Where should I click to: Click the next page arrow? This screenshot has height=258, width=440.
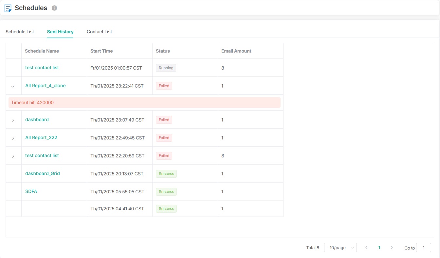point(392,248)
